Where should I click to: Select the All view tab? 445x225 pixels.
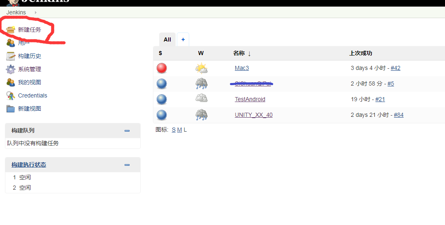[x=167, y=39]
